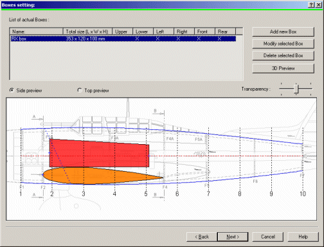Go to Next step
The image size is (324, 247).
(x=233, y=237)
